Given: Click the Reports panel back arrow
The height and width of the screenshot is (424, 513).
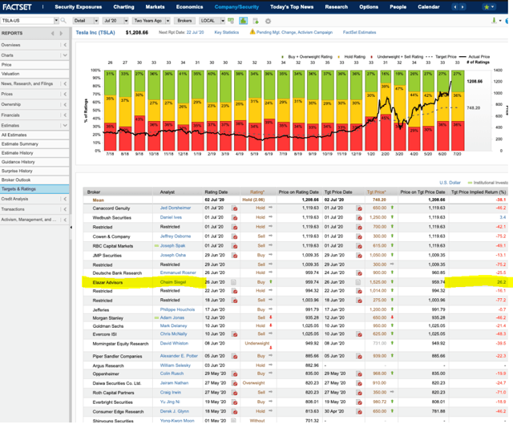Looking at the screenshot, I should (53, 34).
